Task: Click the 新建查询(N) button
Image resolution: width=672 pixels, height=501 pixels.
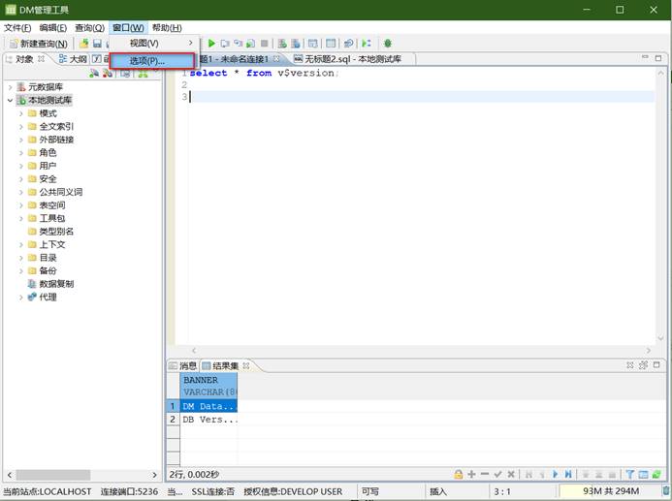Action: click(39, 44)
